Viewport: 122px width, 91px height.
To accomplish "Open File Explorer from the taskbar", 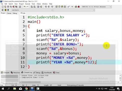I will coord(14,89).
